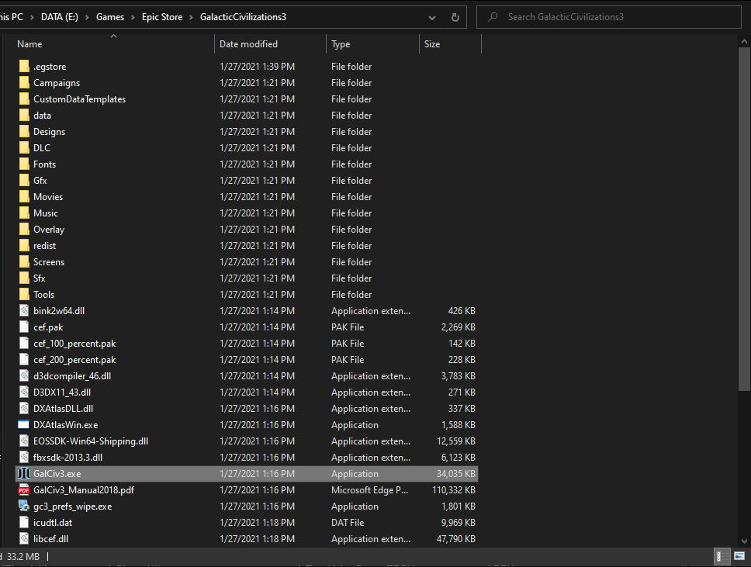Click the DXAtlasWin.exe application icon
The height and width of the screenshot is (567, 751).
click(x=23, y=424)
